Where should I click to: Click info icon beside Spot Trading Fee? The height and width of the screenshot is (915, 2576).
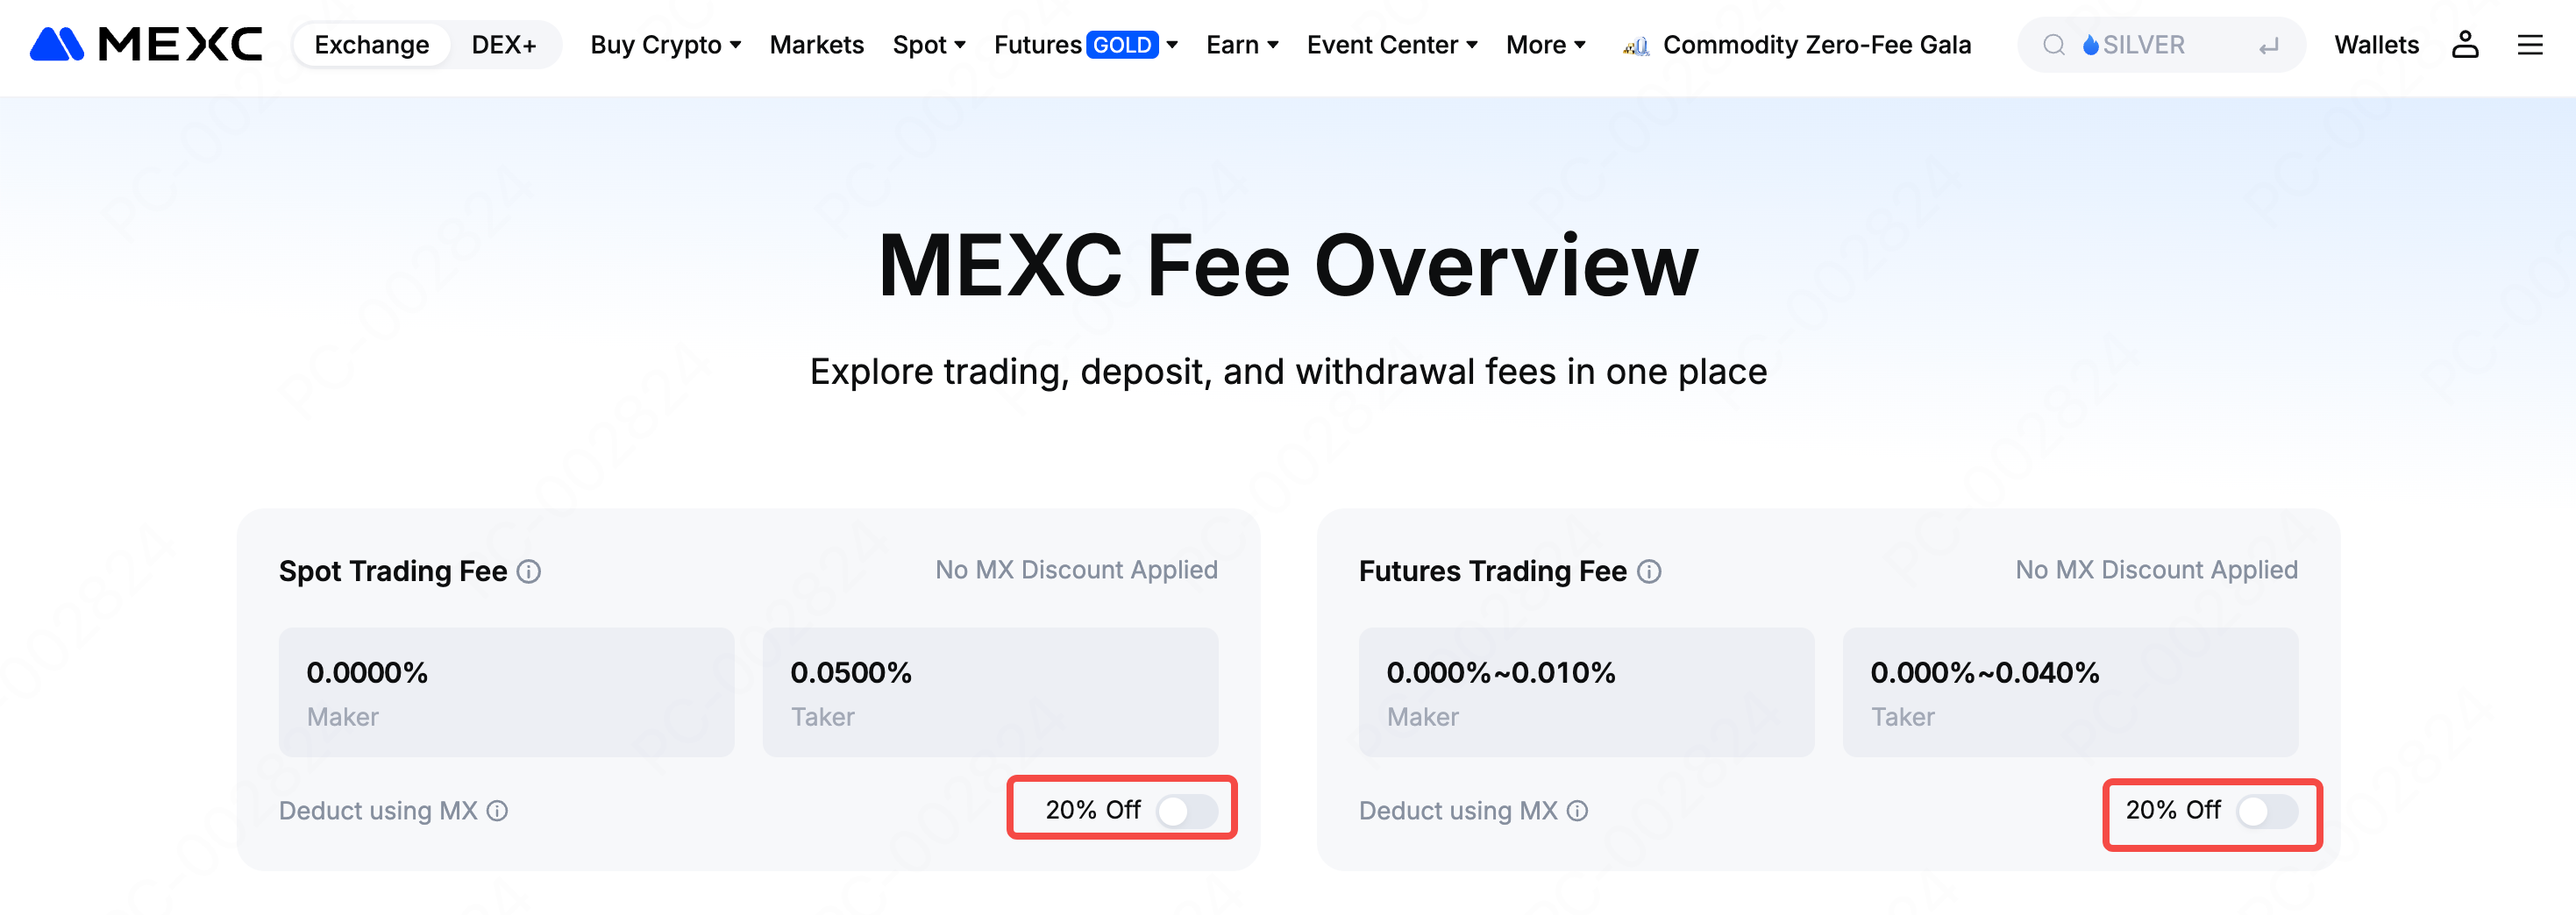click(x=529, y=571)
